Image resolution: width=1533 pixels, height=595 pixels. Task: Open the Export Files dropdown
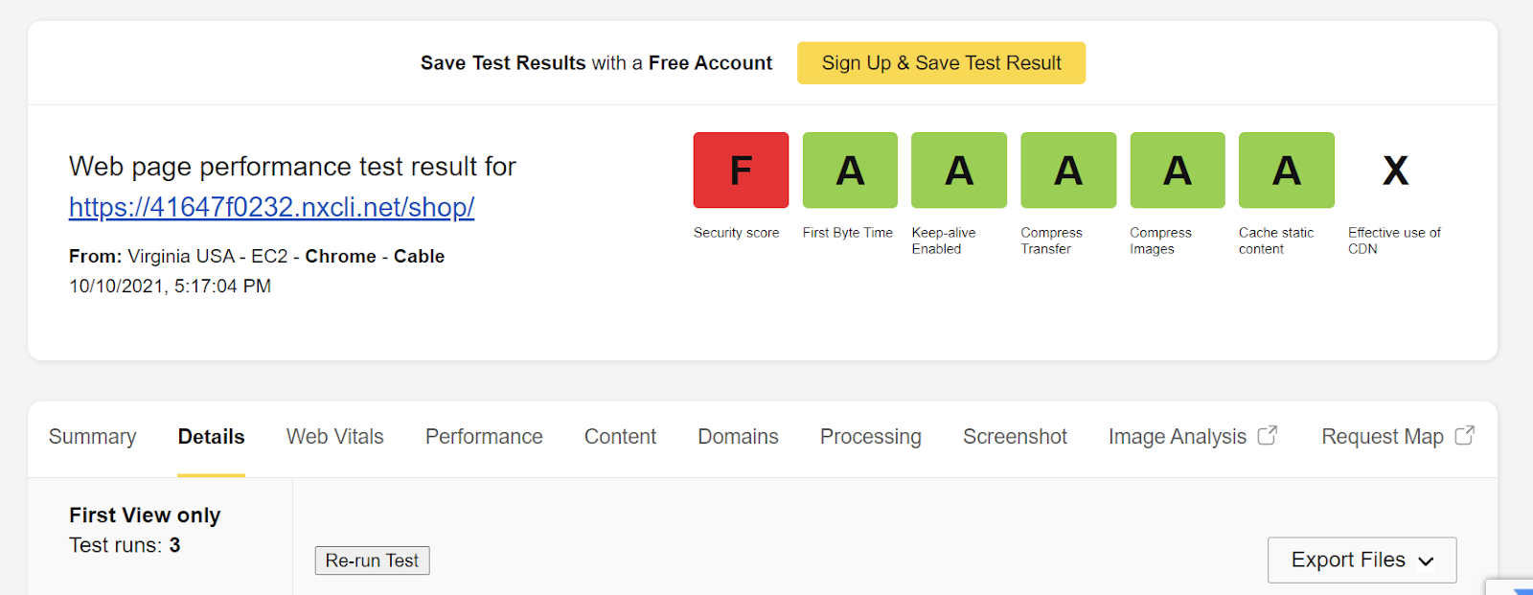[1361, 560]
